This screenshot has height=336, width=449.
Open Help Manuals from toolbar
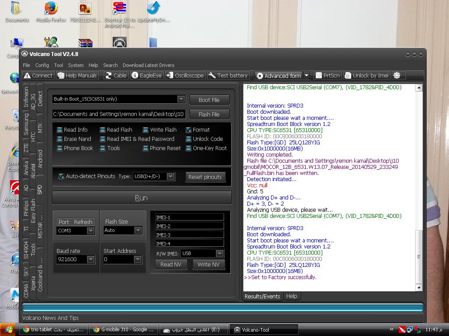pos(77,75)
